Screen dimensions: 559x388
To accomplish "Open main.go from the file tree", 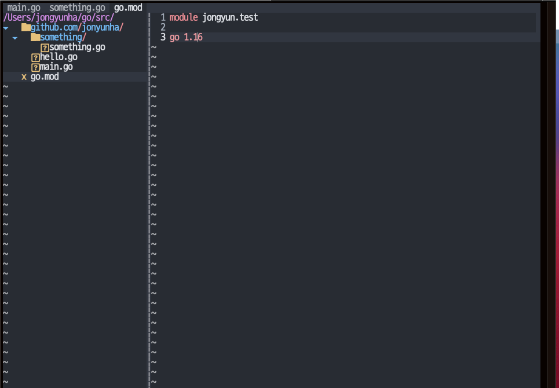I will [56, 67].
